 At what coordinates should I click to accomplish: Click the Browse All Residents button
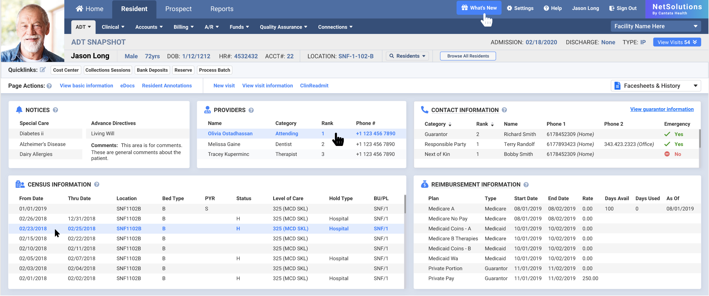[x=467, y=56]
